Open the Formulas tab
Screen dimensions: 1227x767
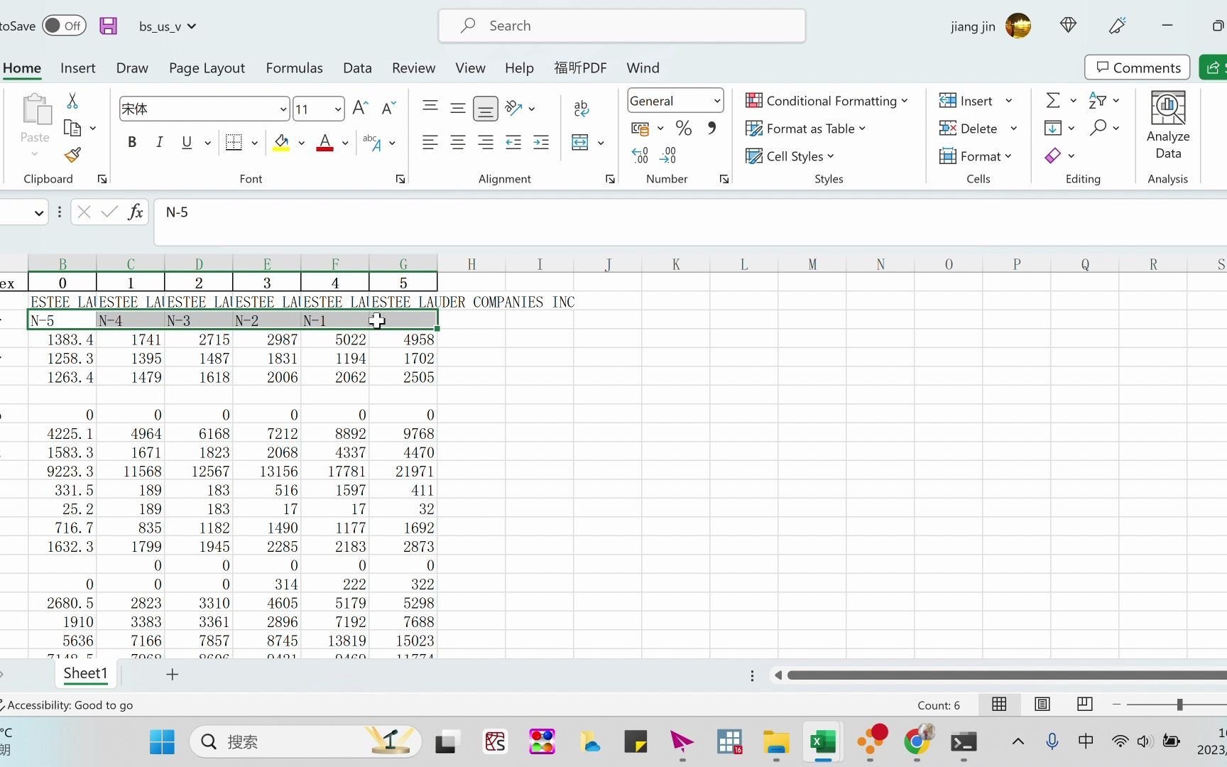(294, 67)
